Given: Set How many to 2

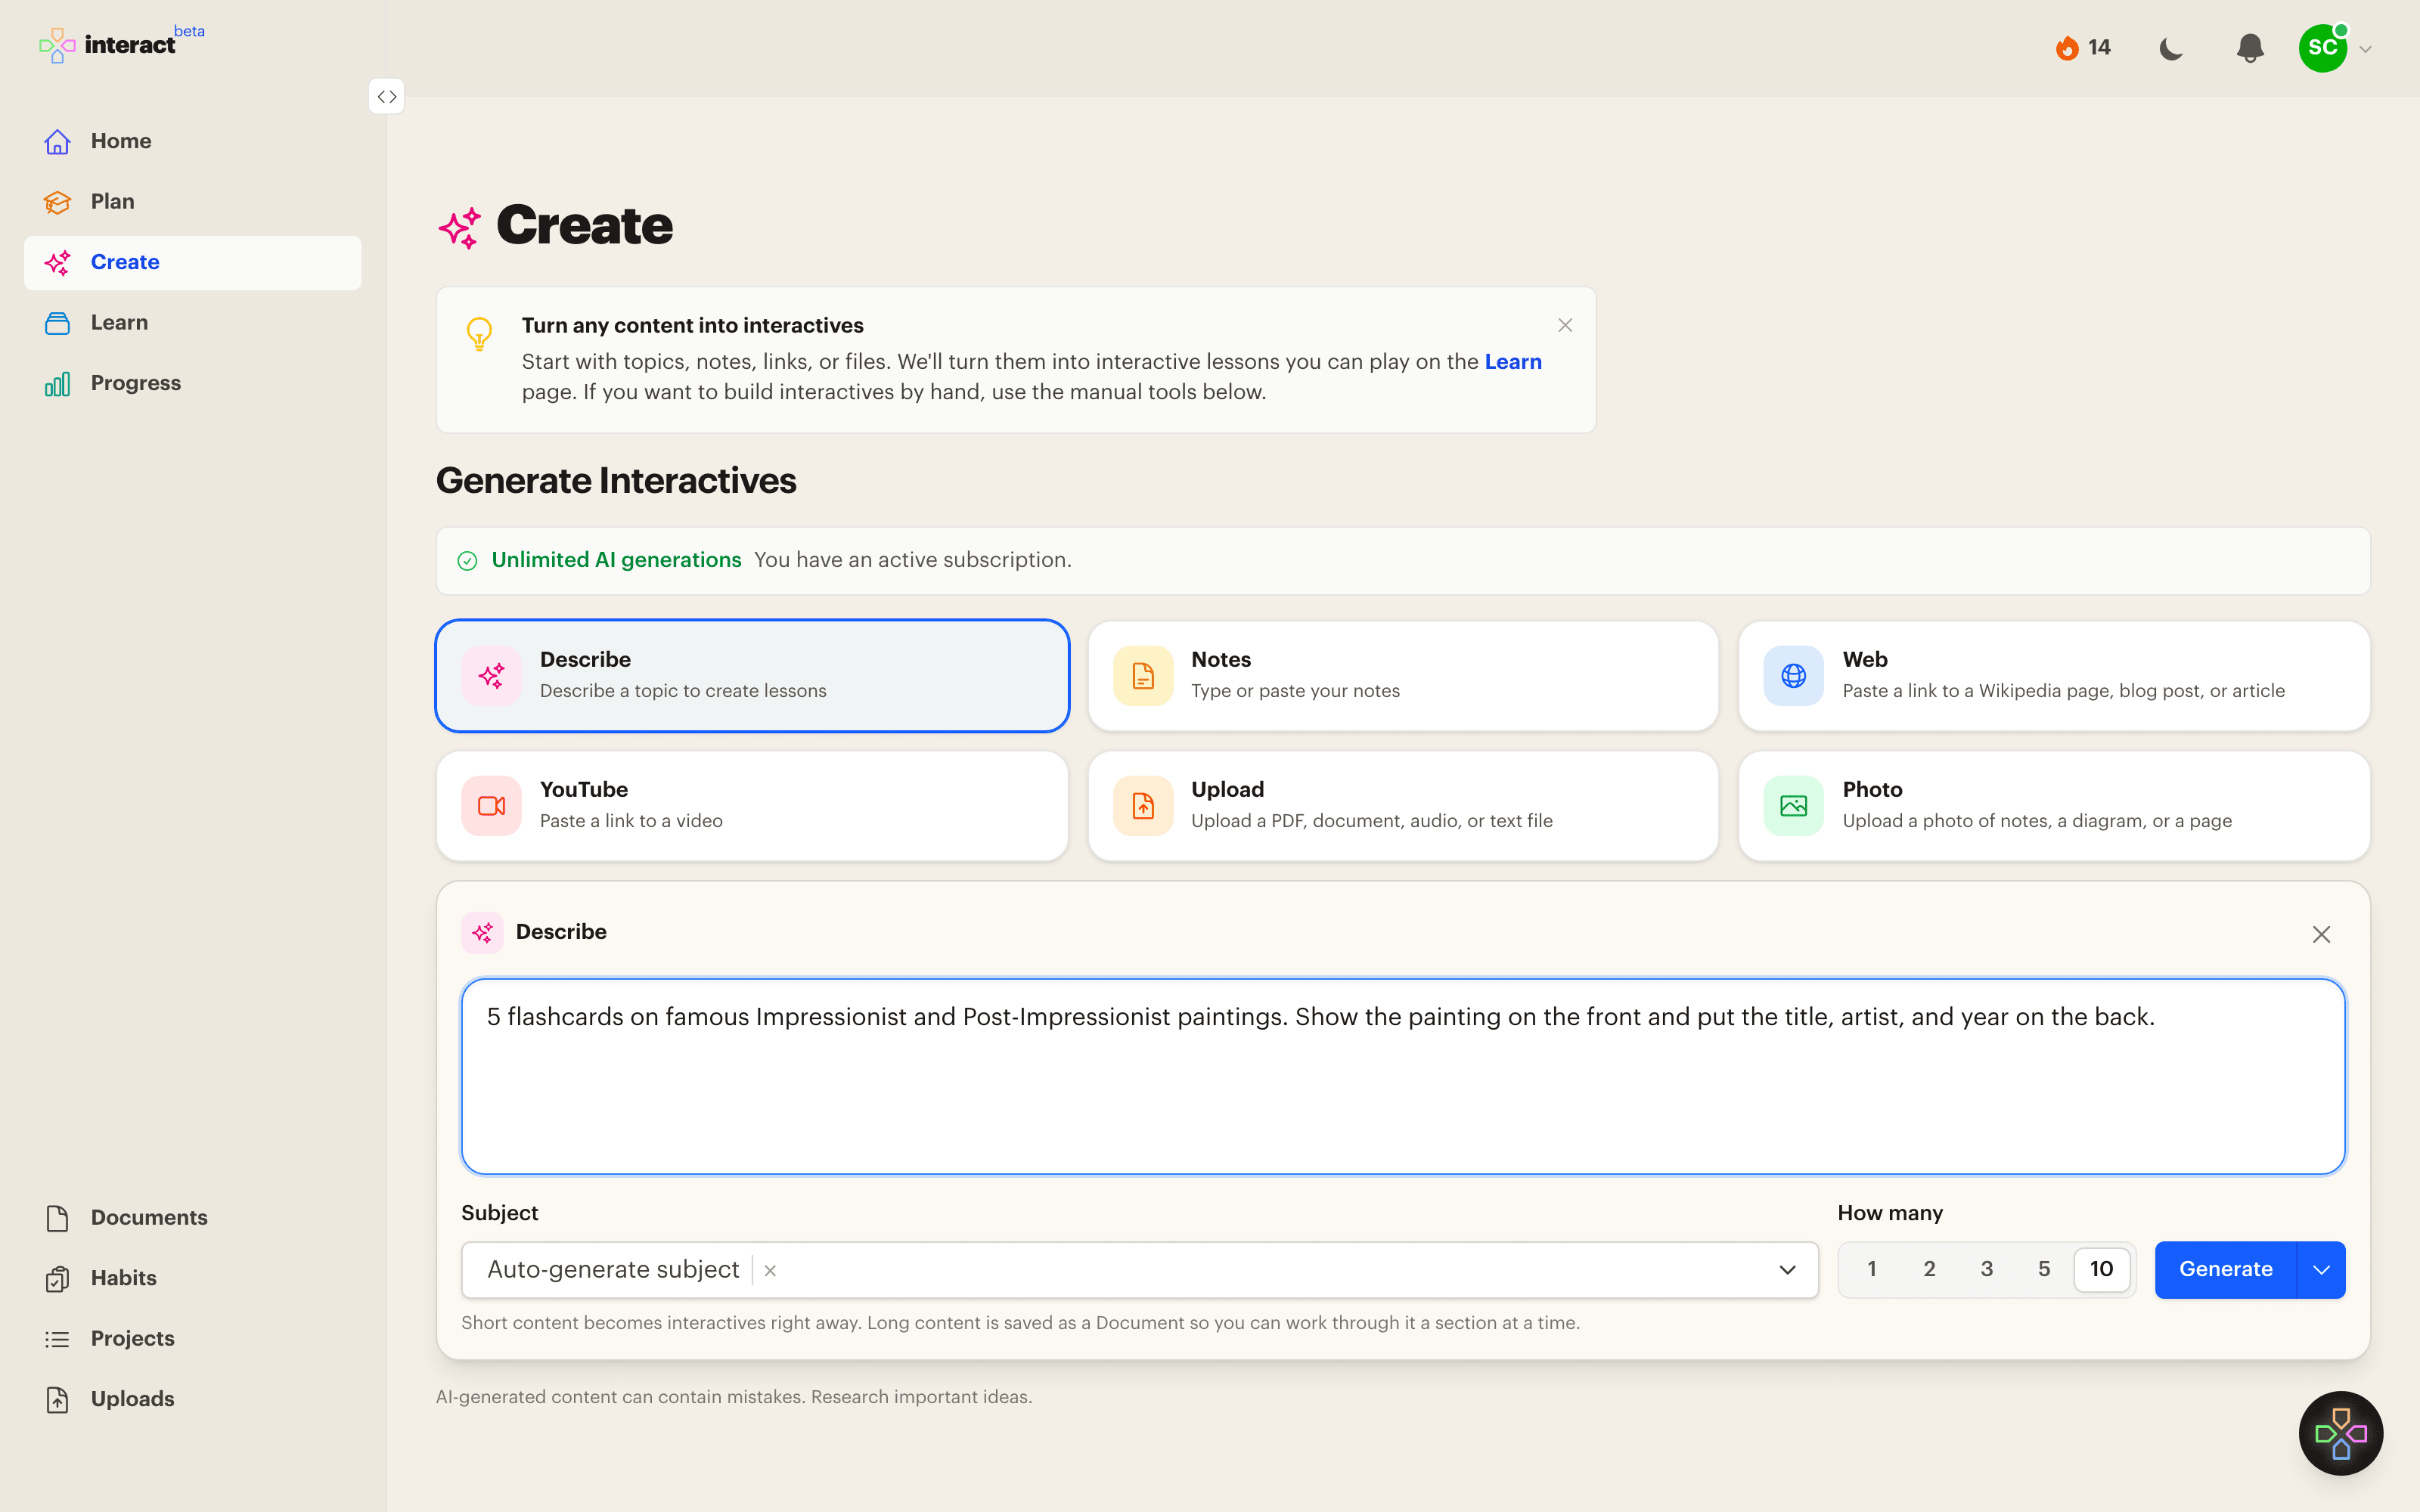Looking at the screenshot, I should point(1929,1269).
